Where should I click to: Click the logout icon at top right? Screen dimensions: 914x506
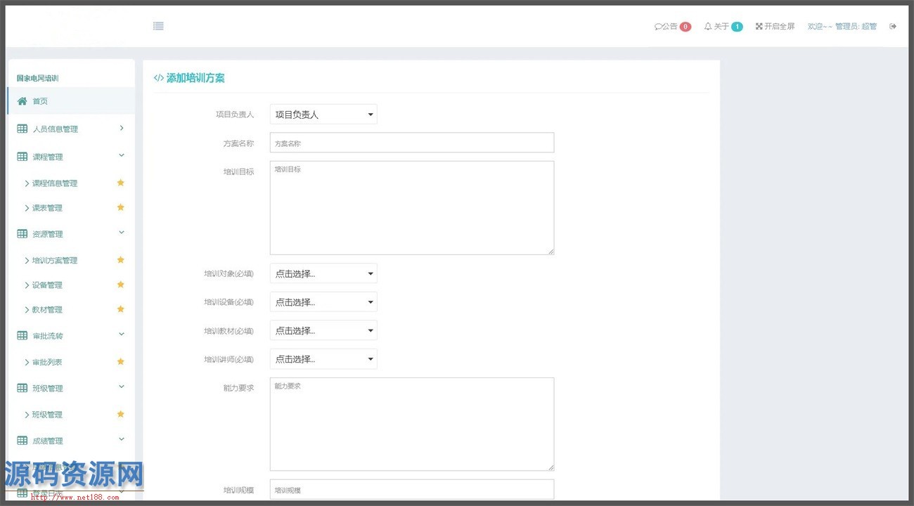(x=893, y=26)
